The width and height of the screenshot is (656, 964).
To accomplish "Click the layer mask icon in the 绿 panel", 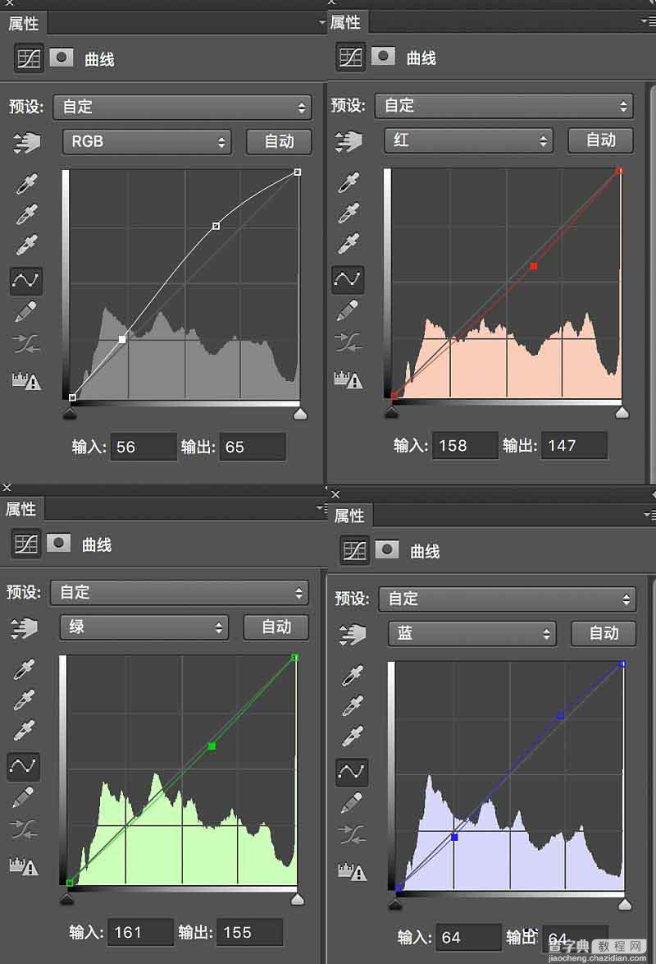I will pyautogui.click(x=58, y=544).
